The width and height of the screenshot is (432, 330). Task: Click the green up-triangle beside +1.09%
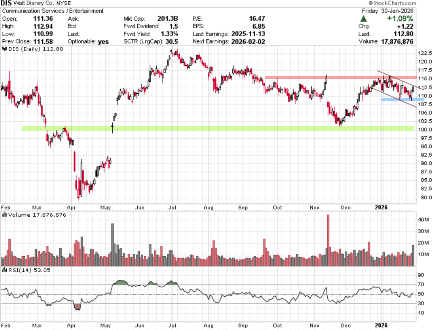(x=364, y=19)
